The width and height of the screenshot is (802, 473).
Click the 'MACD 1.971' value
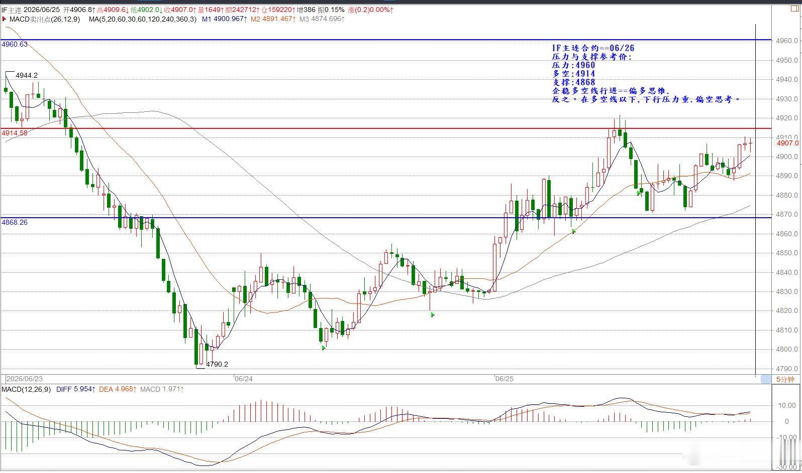(162, 389)
